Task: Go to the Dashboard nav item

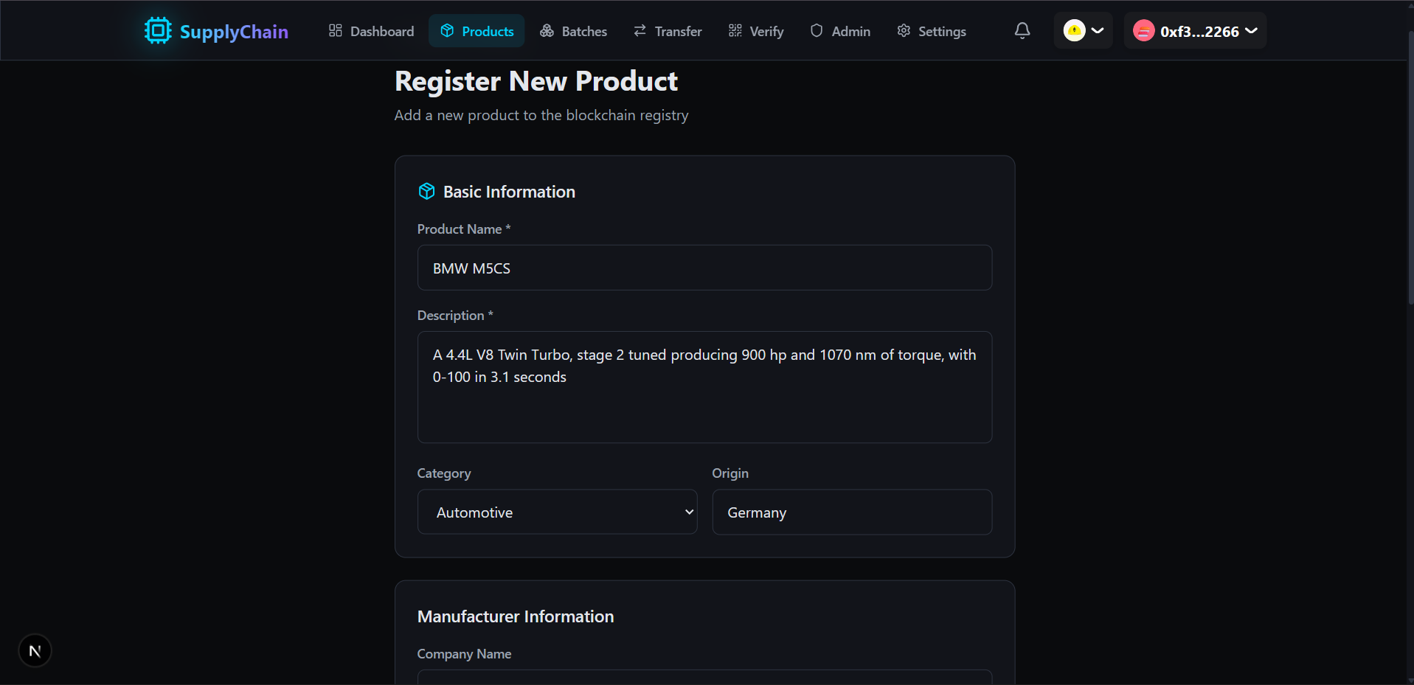Action: [x=372, y=31]
